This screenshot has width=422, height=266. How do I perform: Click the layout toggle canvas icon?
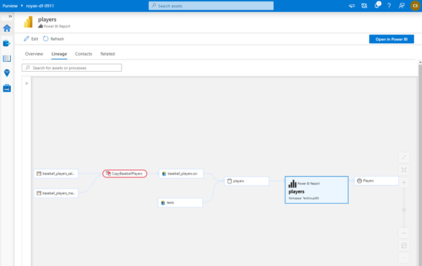404,246
